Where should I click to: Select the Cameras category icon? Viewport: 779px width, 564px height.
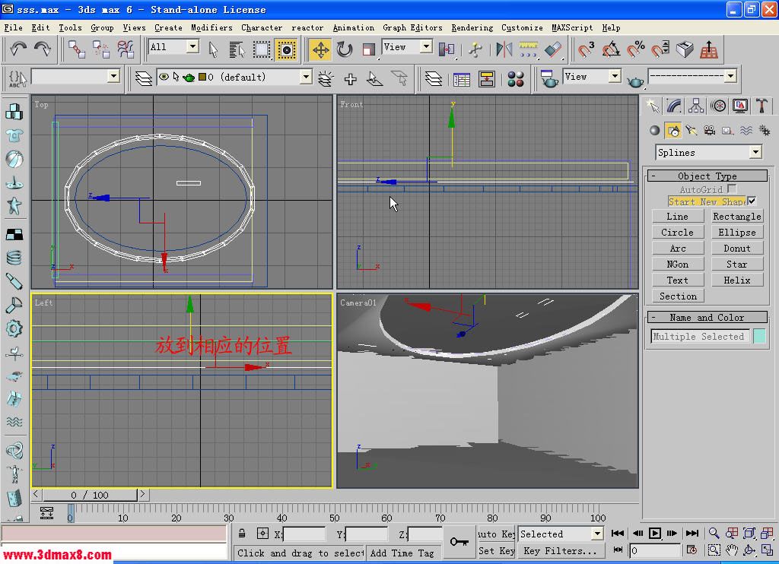pos(710,131)
